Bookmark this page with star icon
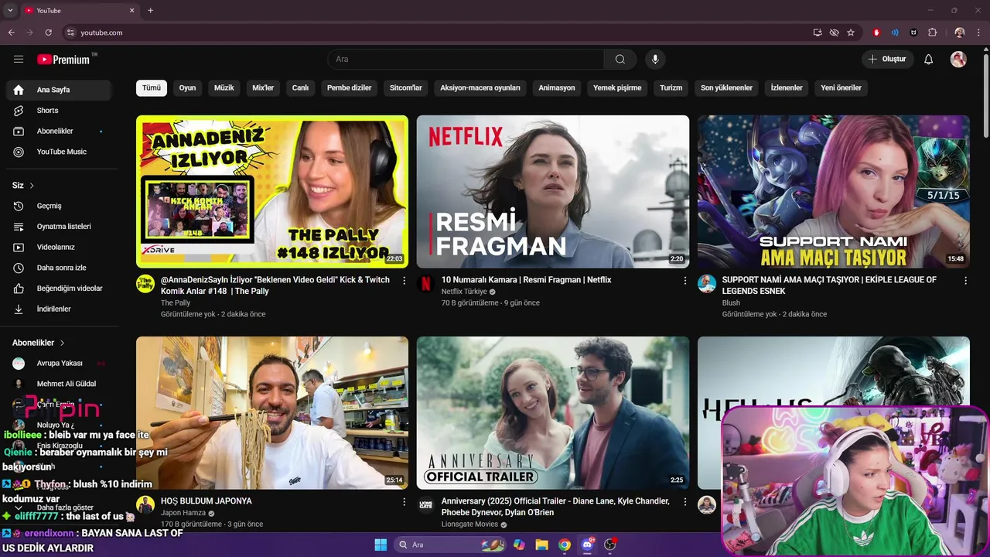990x557 pixels. [x=851, y=32]
